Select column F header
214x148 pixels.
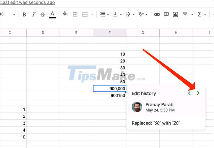click(x=110, y=33)
